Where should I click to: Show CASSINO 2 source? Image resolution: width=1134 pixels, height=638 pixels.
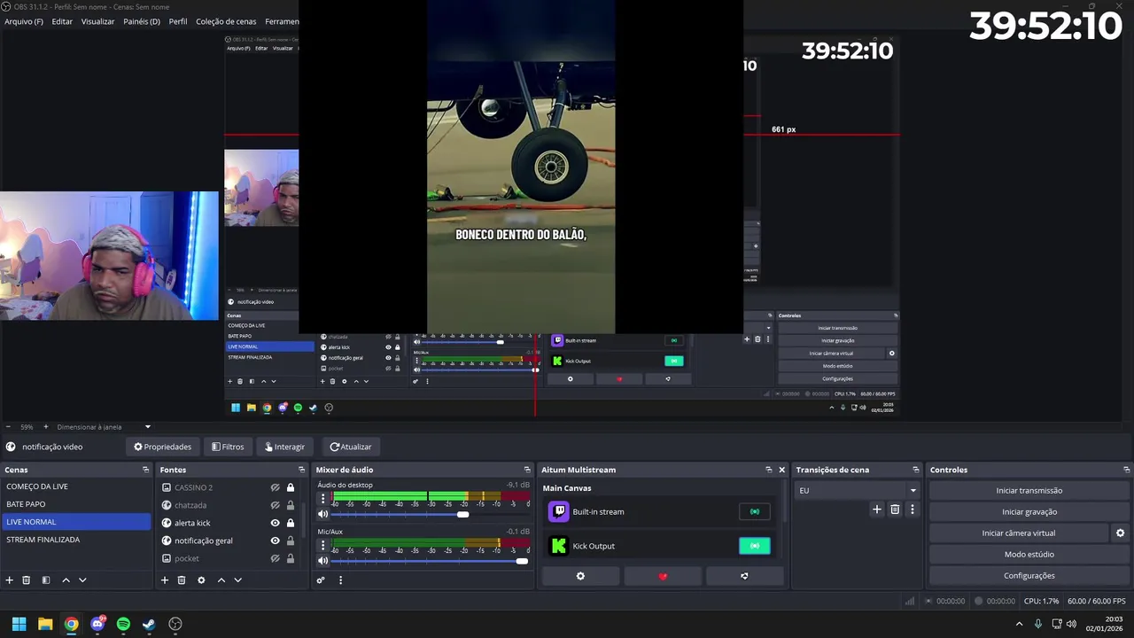click(275, 487)
